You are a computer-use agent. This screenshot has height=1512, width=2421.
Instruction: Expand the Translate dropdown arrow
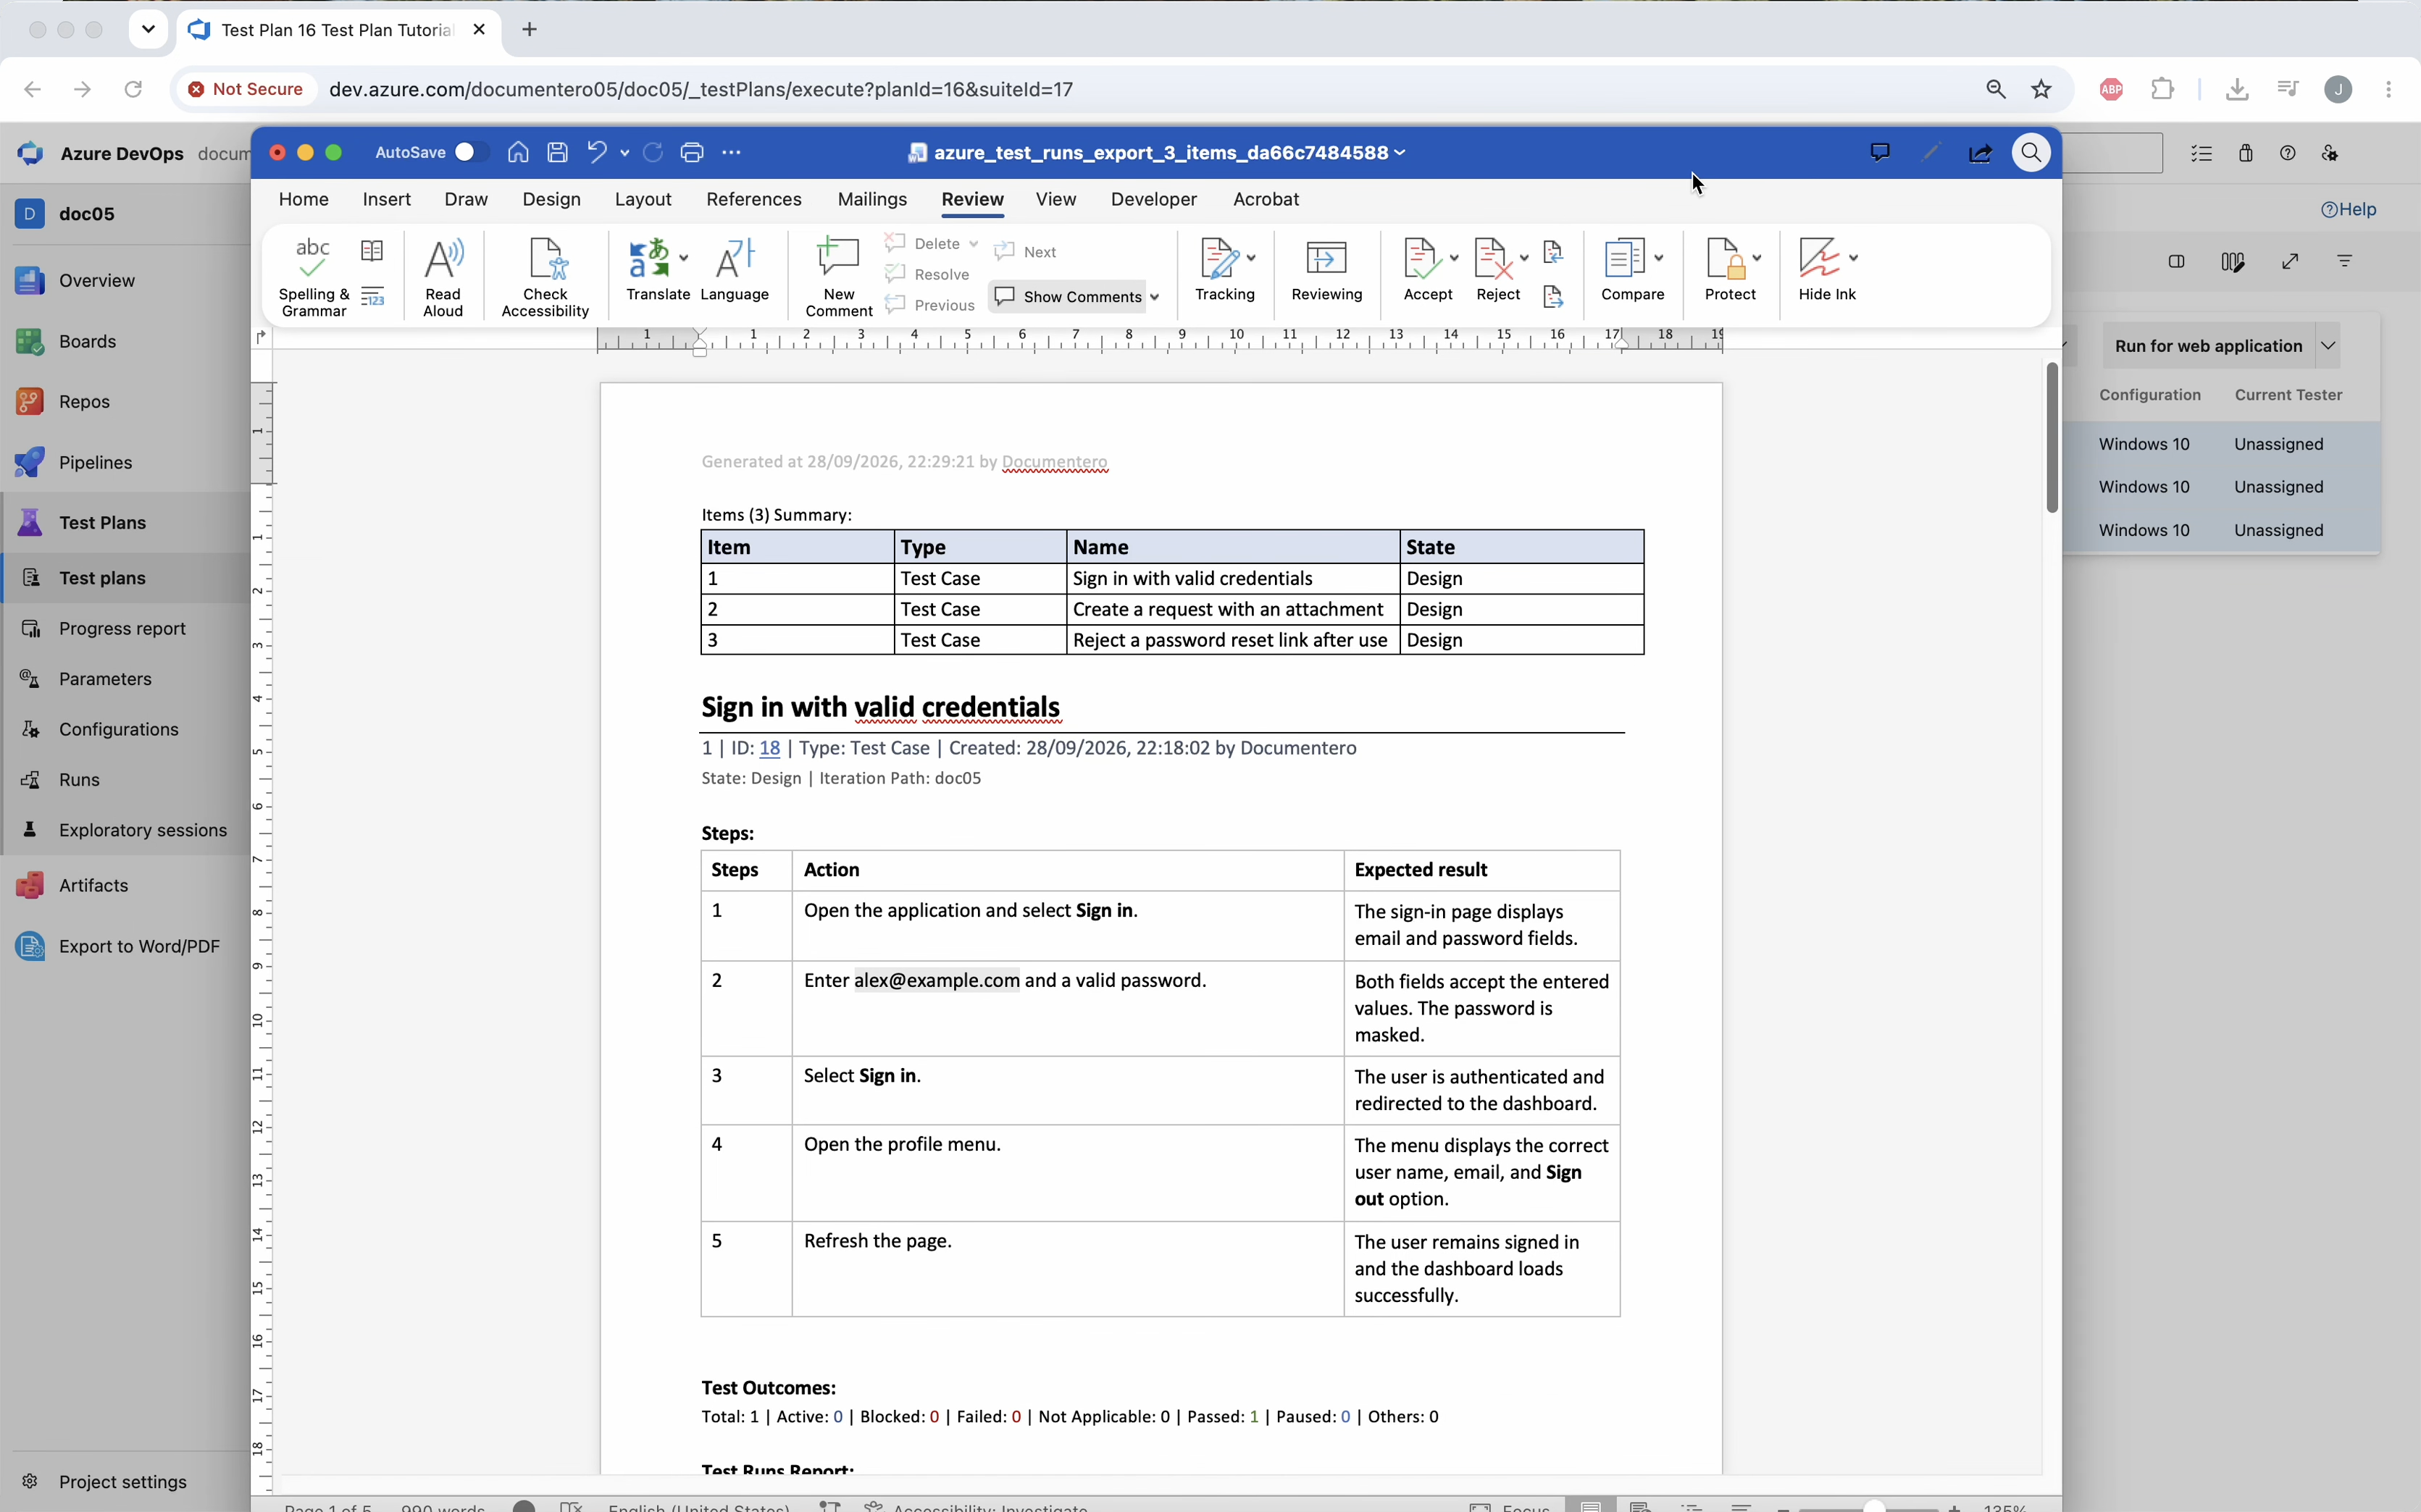(685, 258)
